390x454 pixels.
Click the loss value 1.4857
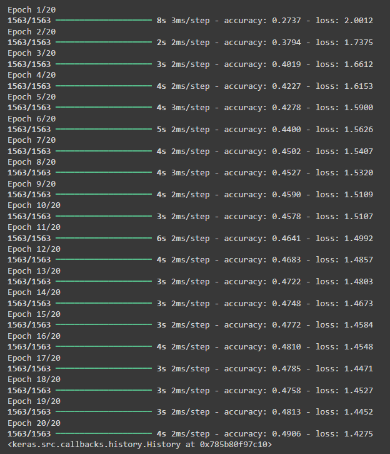click(359, 260)
